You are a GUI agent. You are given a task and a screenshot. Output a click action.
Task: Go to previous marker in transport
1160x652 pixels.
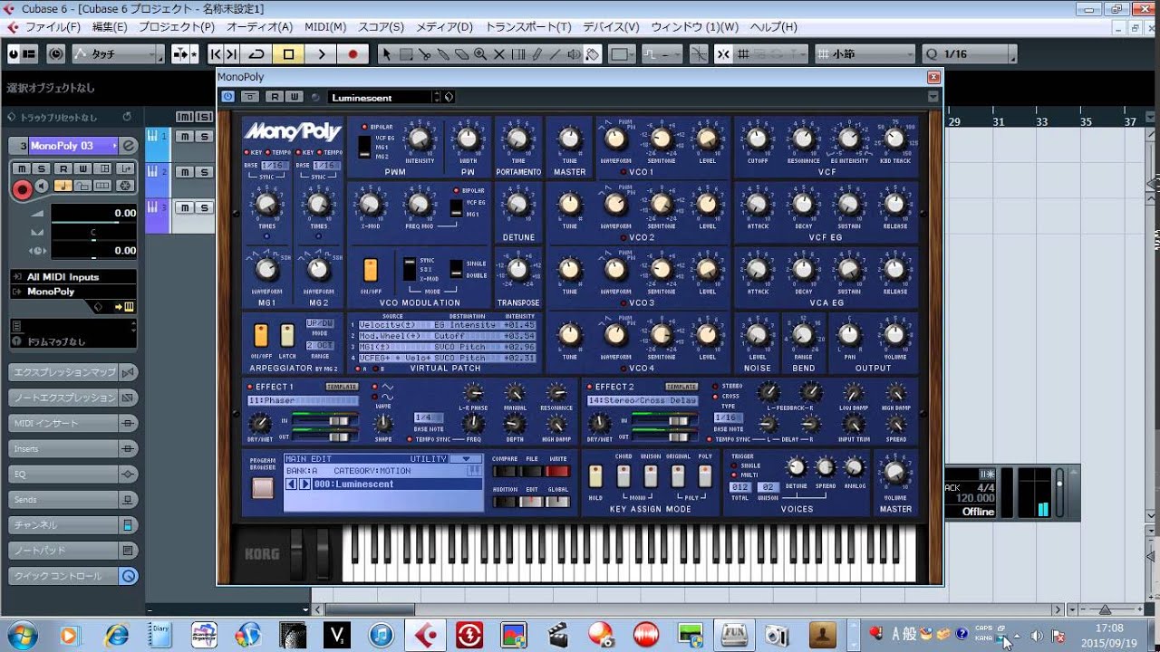(x=217, y=54)
